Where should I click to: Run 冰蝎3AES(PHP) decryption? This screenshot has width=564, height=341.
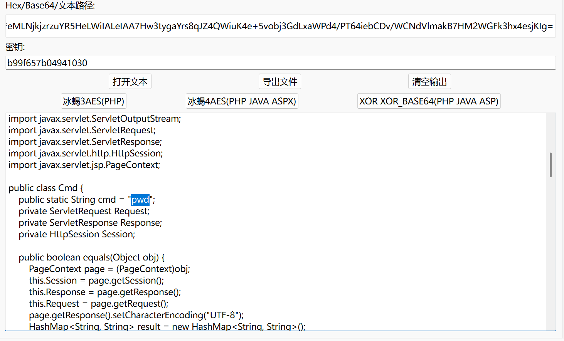94,101
